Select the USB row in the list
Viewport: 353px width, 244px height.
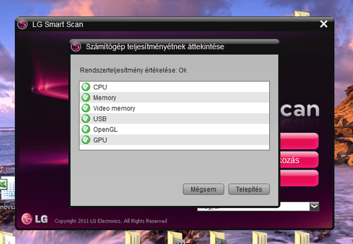click(x=174, y=118)
